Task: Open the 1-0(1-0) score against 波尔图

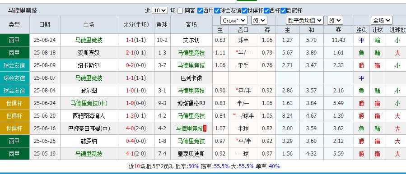Action: coord(136,91)
